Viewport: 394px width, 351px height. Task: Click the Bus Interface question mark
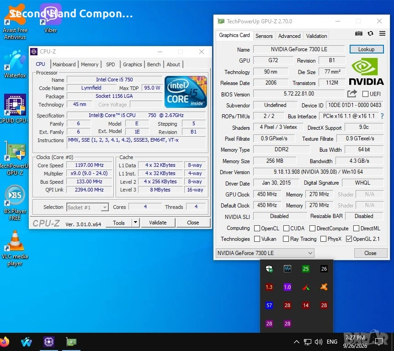[x=382, y=116]
